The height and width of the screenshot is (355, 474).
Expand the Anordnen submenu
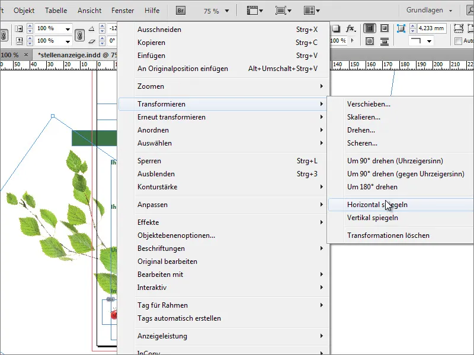(223, 130)
